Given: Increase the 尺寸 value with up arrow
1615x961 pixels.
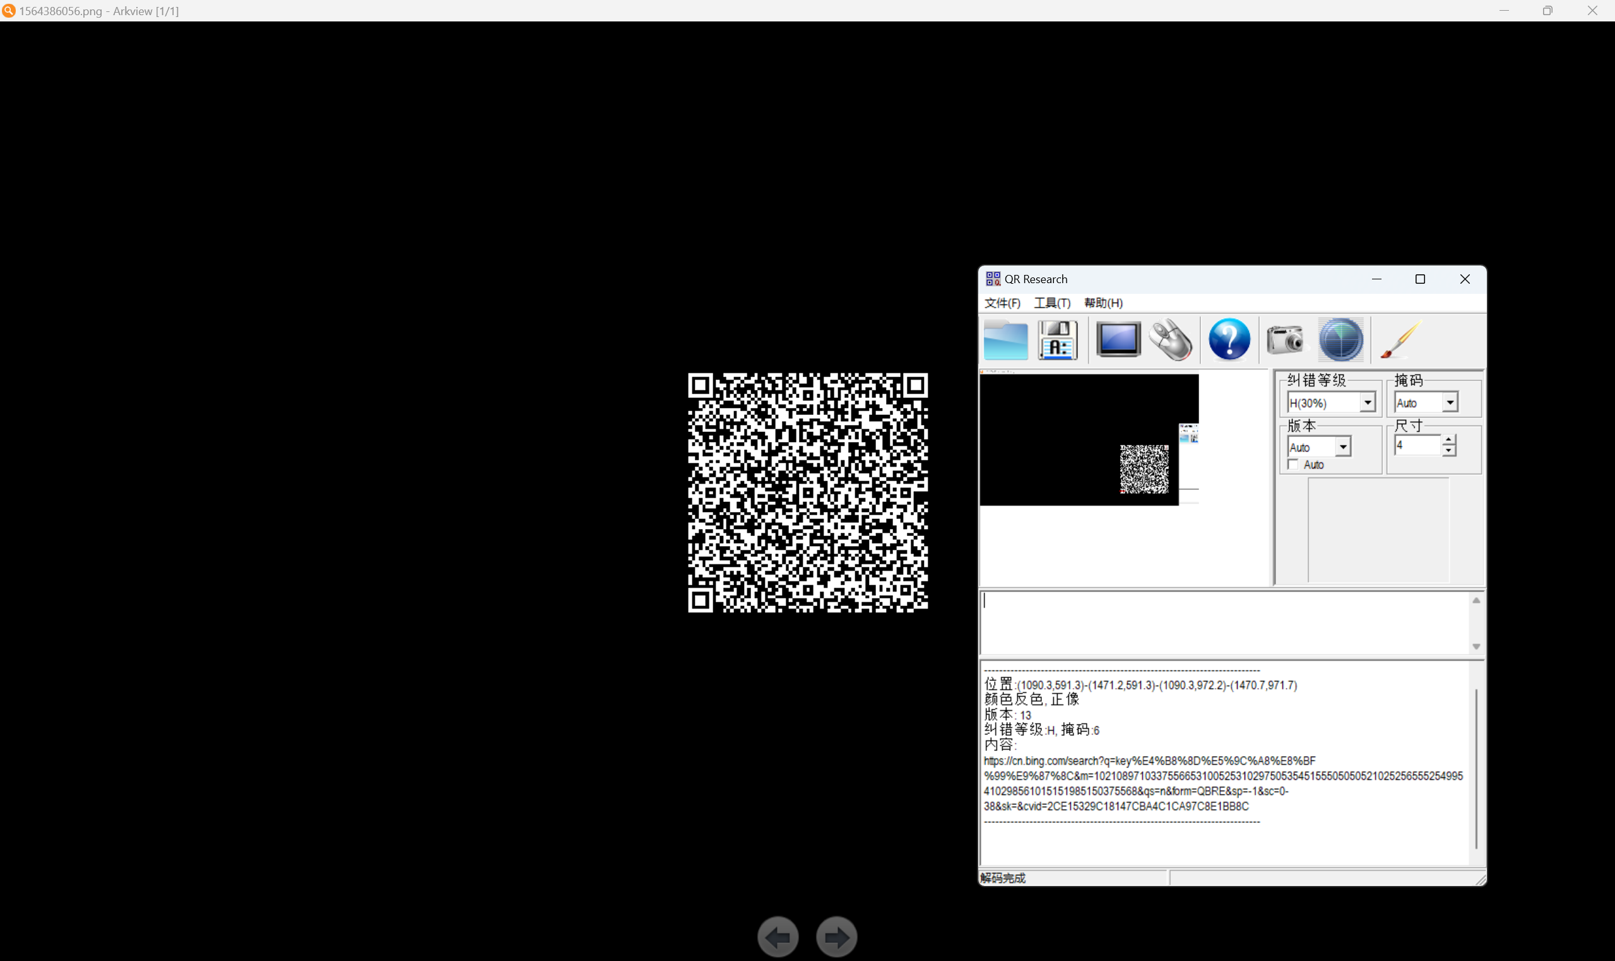Looking at the screenshot, I should [1448, 440].
